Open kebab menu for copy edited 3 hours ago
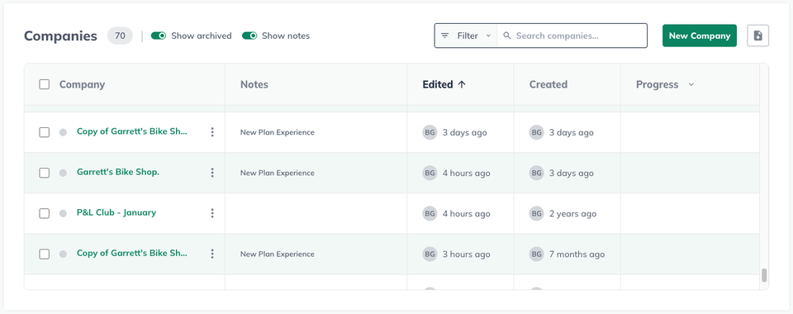793x314 pixels. pyautogui.click(x=212, y=254)
